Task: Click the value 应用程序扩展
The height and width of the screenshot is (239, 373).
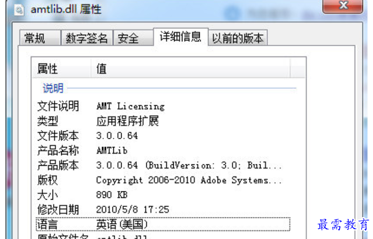Action: [128, 121]
